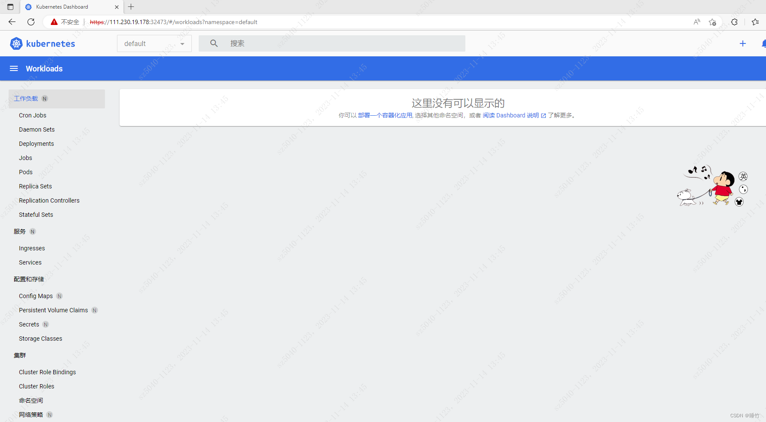Open the default namespace dropdown
The height and width of the screenshot is (422, 766).
[154, 43]
